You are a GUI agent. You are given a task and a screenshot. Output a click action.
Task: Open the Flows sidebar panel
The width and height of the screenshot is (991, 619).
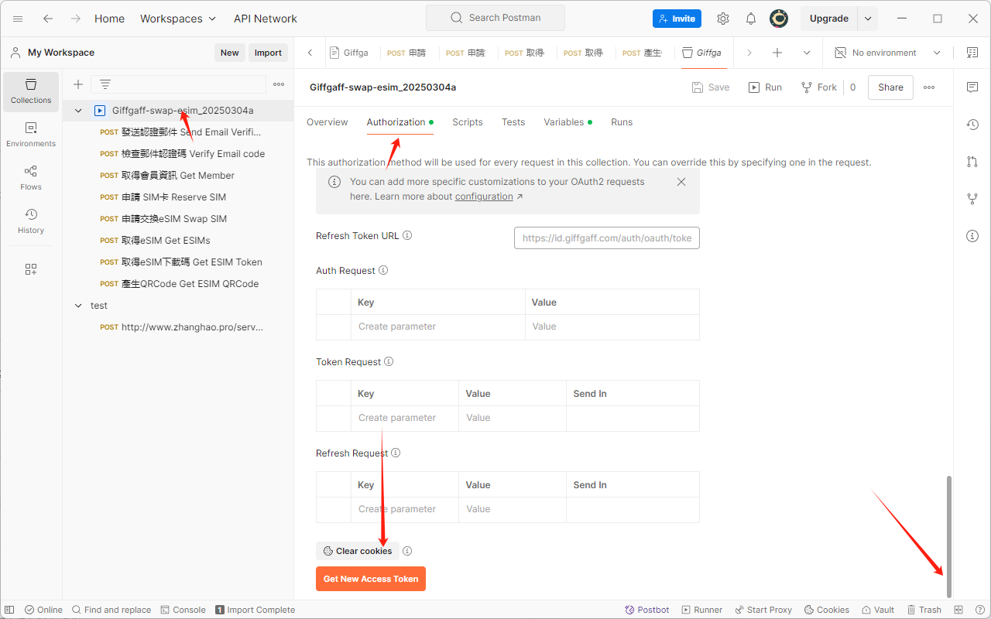[x=31, y=177]
